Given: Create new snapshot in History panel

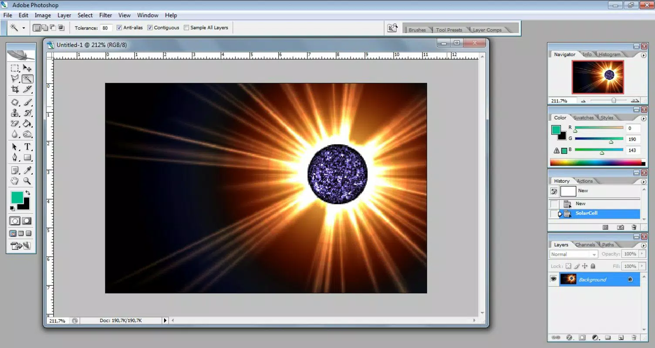Looking at the screenshot, I should [621, 227].
